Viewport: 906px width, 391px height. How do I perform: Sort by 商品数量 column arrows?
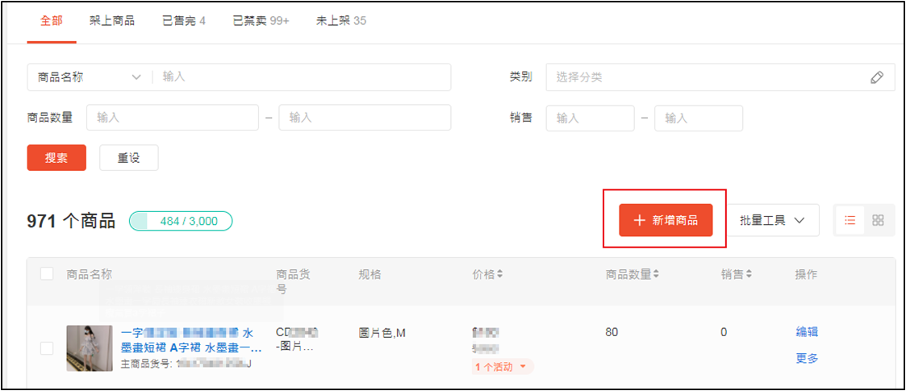[x=657, y=275]
